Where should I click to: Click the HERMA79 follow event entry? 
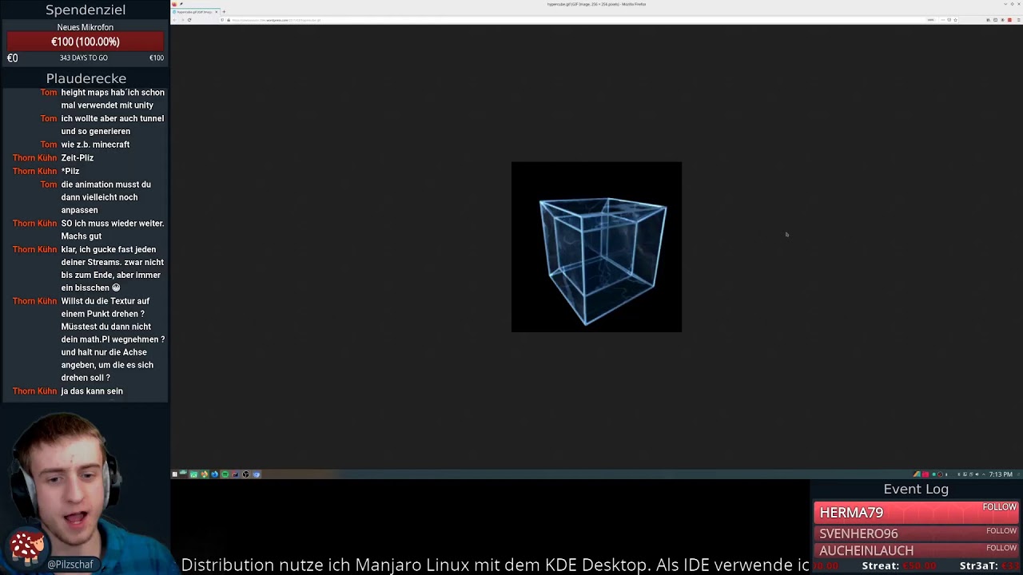click(x=916, y=512)
